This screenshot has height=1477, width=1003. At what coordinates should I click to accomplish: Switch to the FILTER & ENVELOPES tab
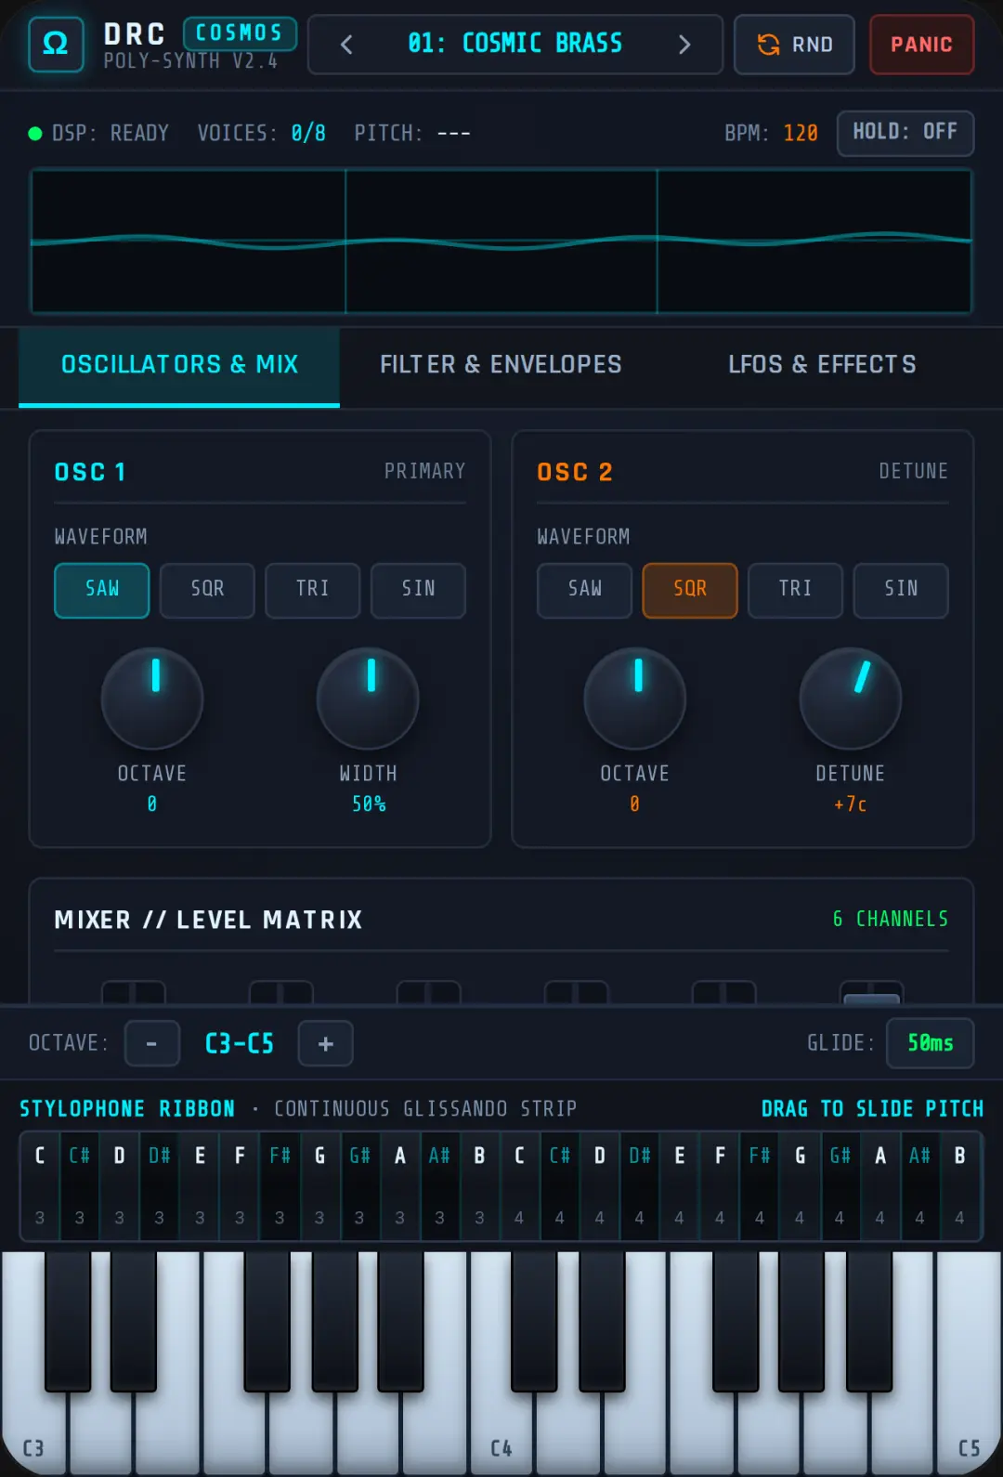pyautogui.click(x=501, y=365)
